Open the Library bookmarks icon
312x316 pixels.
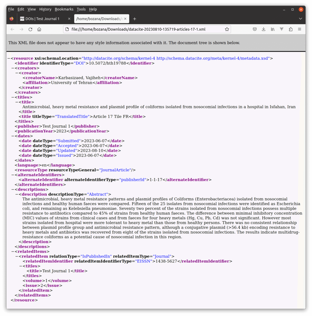[x=273, y=29]
